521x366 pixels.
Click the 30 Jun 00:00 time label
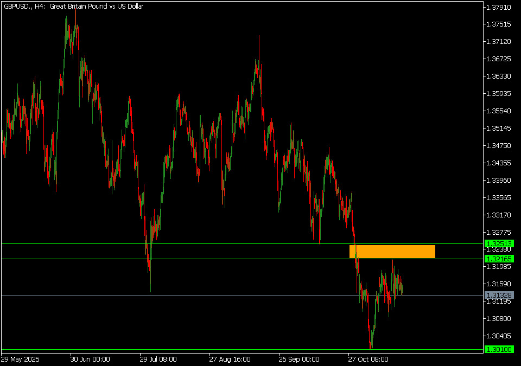pyautogui.click(x=90, y=359)
